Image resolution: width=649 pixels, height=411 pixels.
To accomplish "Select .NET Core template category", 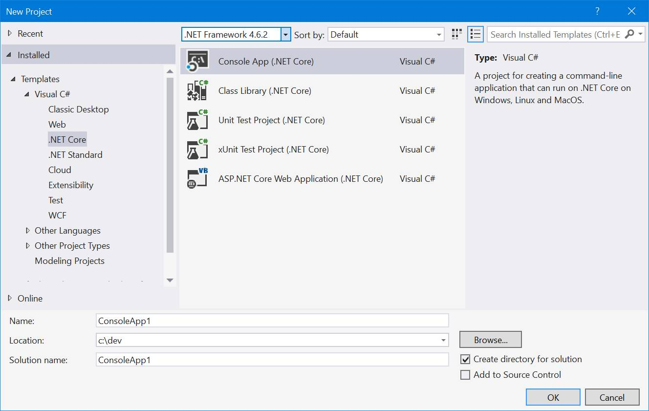I will [67, 140].
